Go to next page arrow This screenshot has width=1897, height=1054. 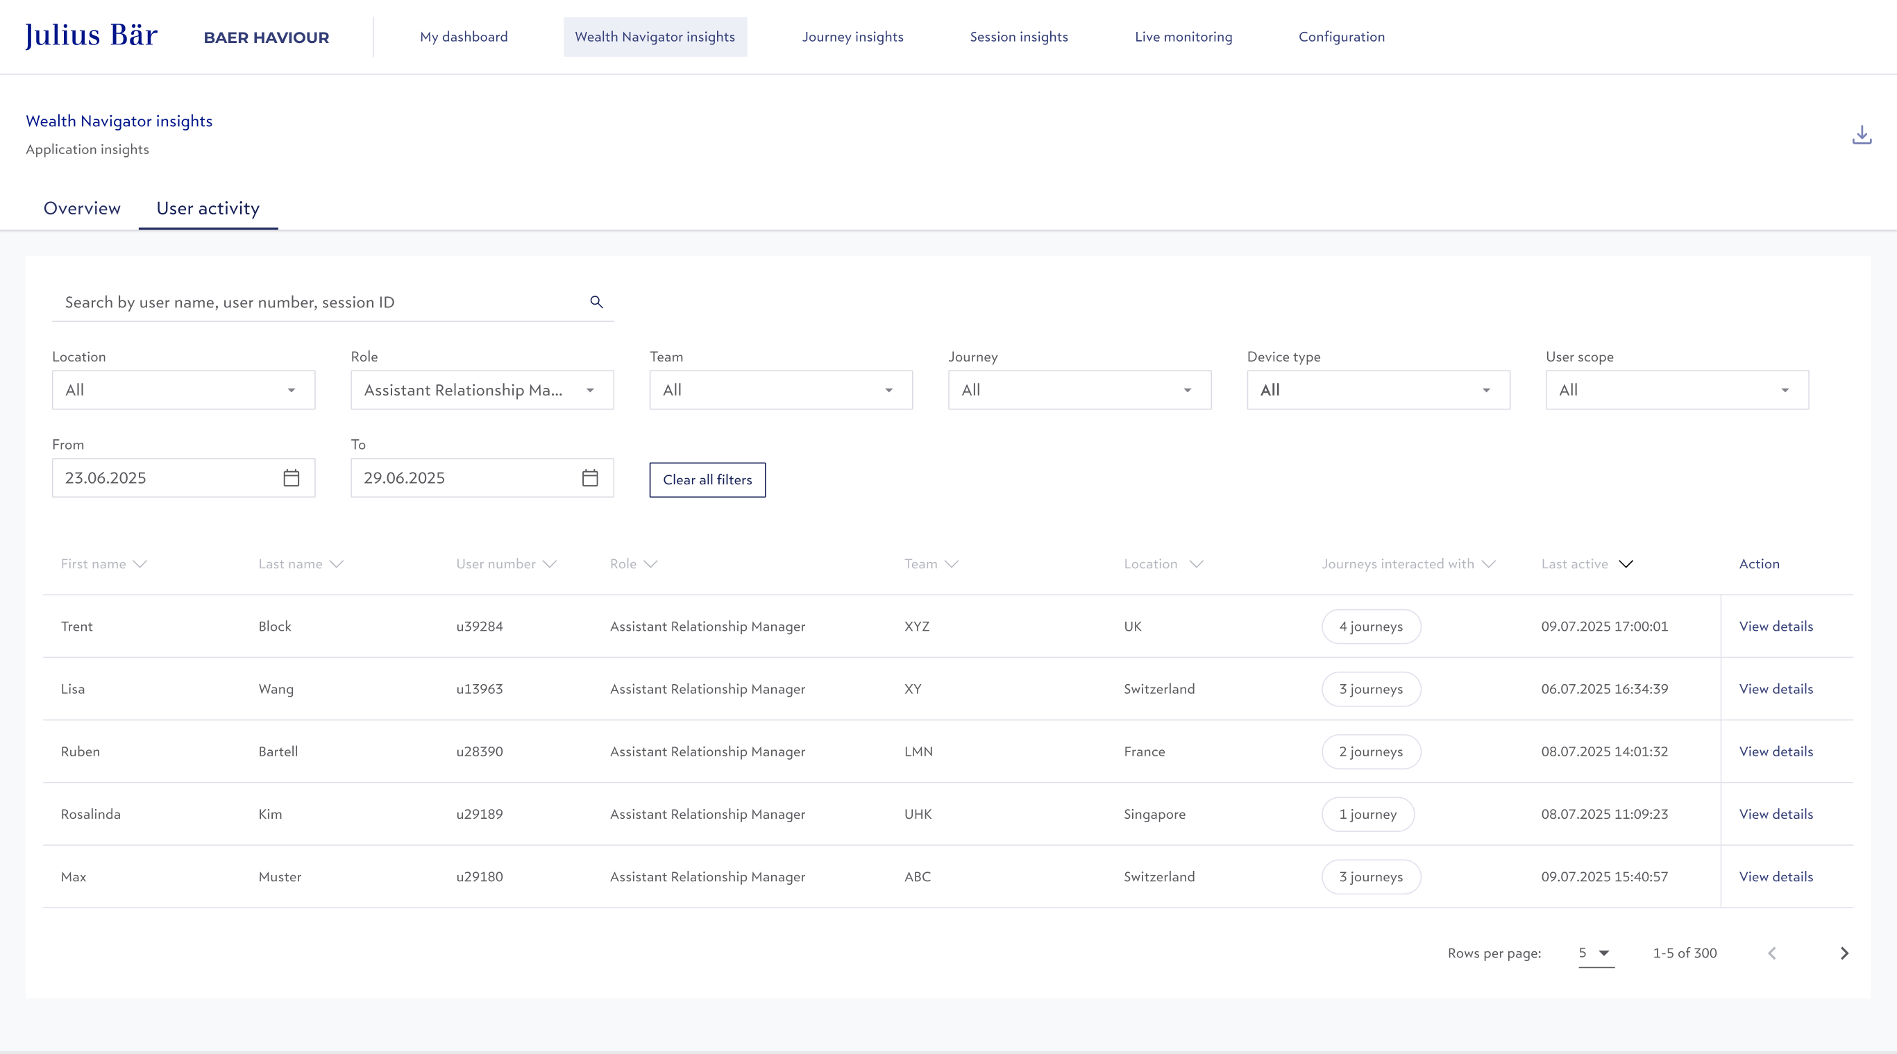coord(1844,953)
